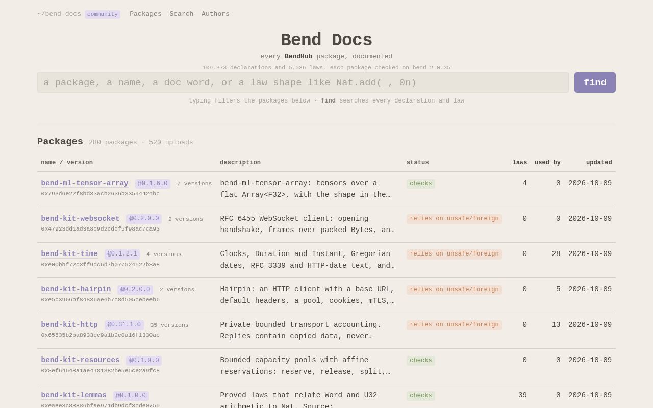653x408 pixels.
Task: Click the 'name / version' column header
Action: [67, 163]
